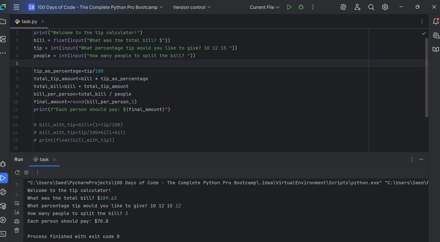Click the PyCharm logo in the top-left corner
The image size is (440, 242).
[x=3, y=7]
